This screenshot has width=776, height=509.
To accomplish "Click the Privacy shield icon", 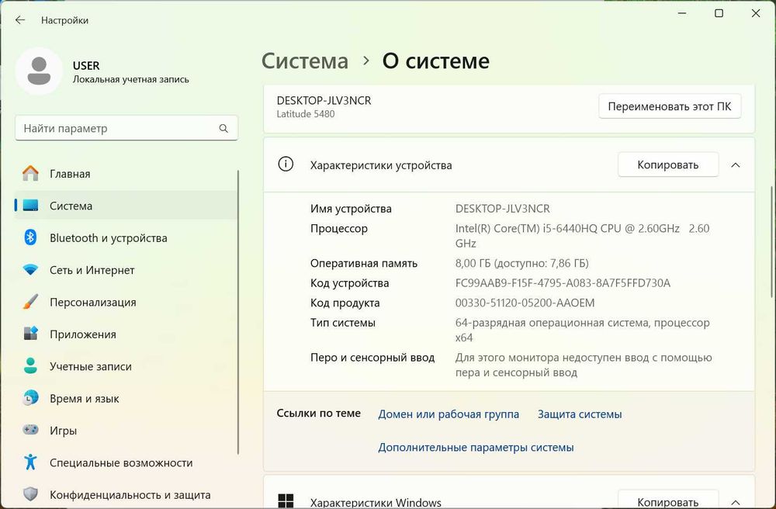I will [30, 494].
